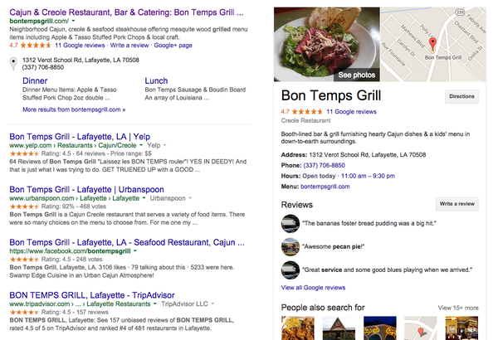Expand dropdown arrow after tripadvisor.com Lafayette Restaurants
This screenshot has height=340, width=498.
[x=155, y=304]
